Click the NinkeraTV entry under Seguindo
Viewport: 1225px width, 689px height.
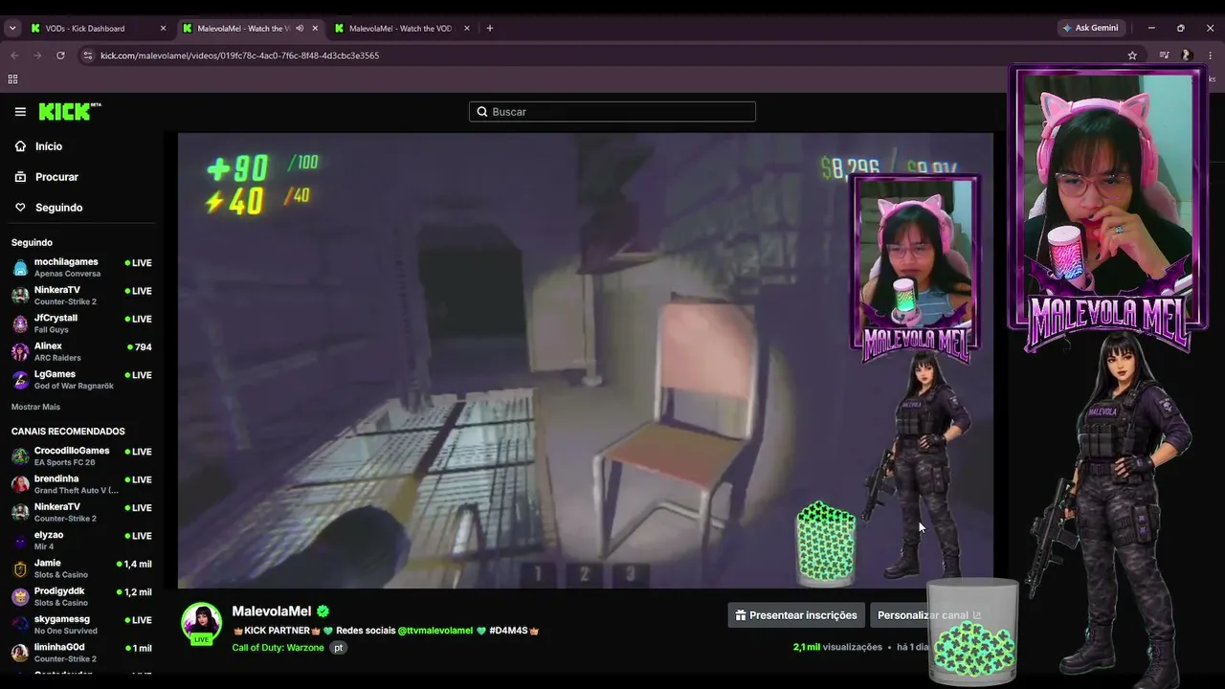[81, 296]
